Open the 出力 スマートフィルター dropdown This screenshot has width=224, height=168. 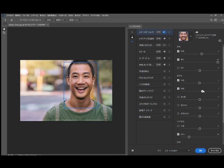pos(177,150)
